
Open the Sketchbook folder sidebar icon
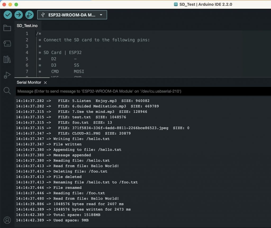[7, 28]
